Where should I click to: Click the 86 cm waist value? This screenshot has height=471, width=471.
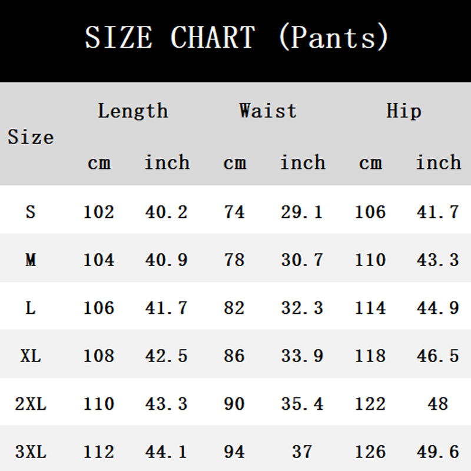tap(234, 356)
